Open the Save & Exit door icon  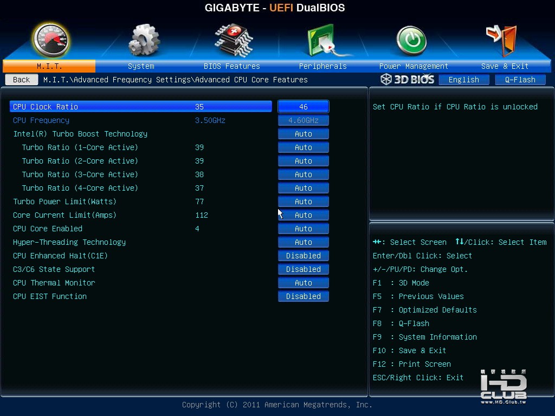tap(501, 41)
